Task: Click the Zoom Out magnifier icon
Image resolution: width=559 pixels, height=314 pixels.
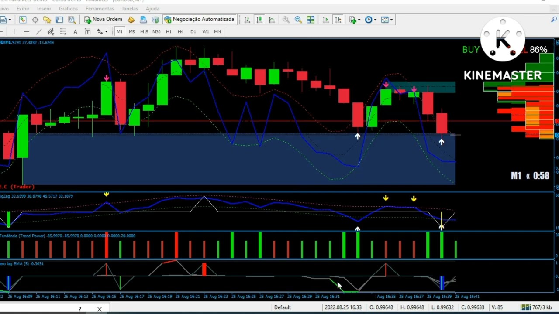Action: pos(298,20)
